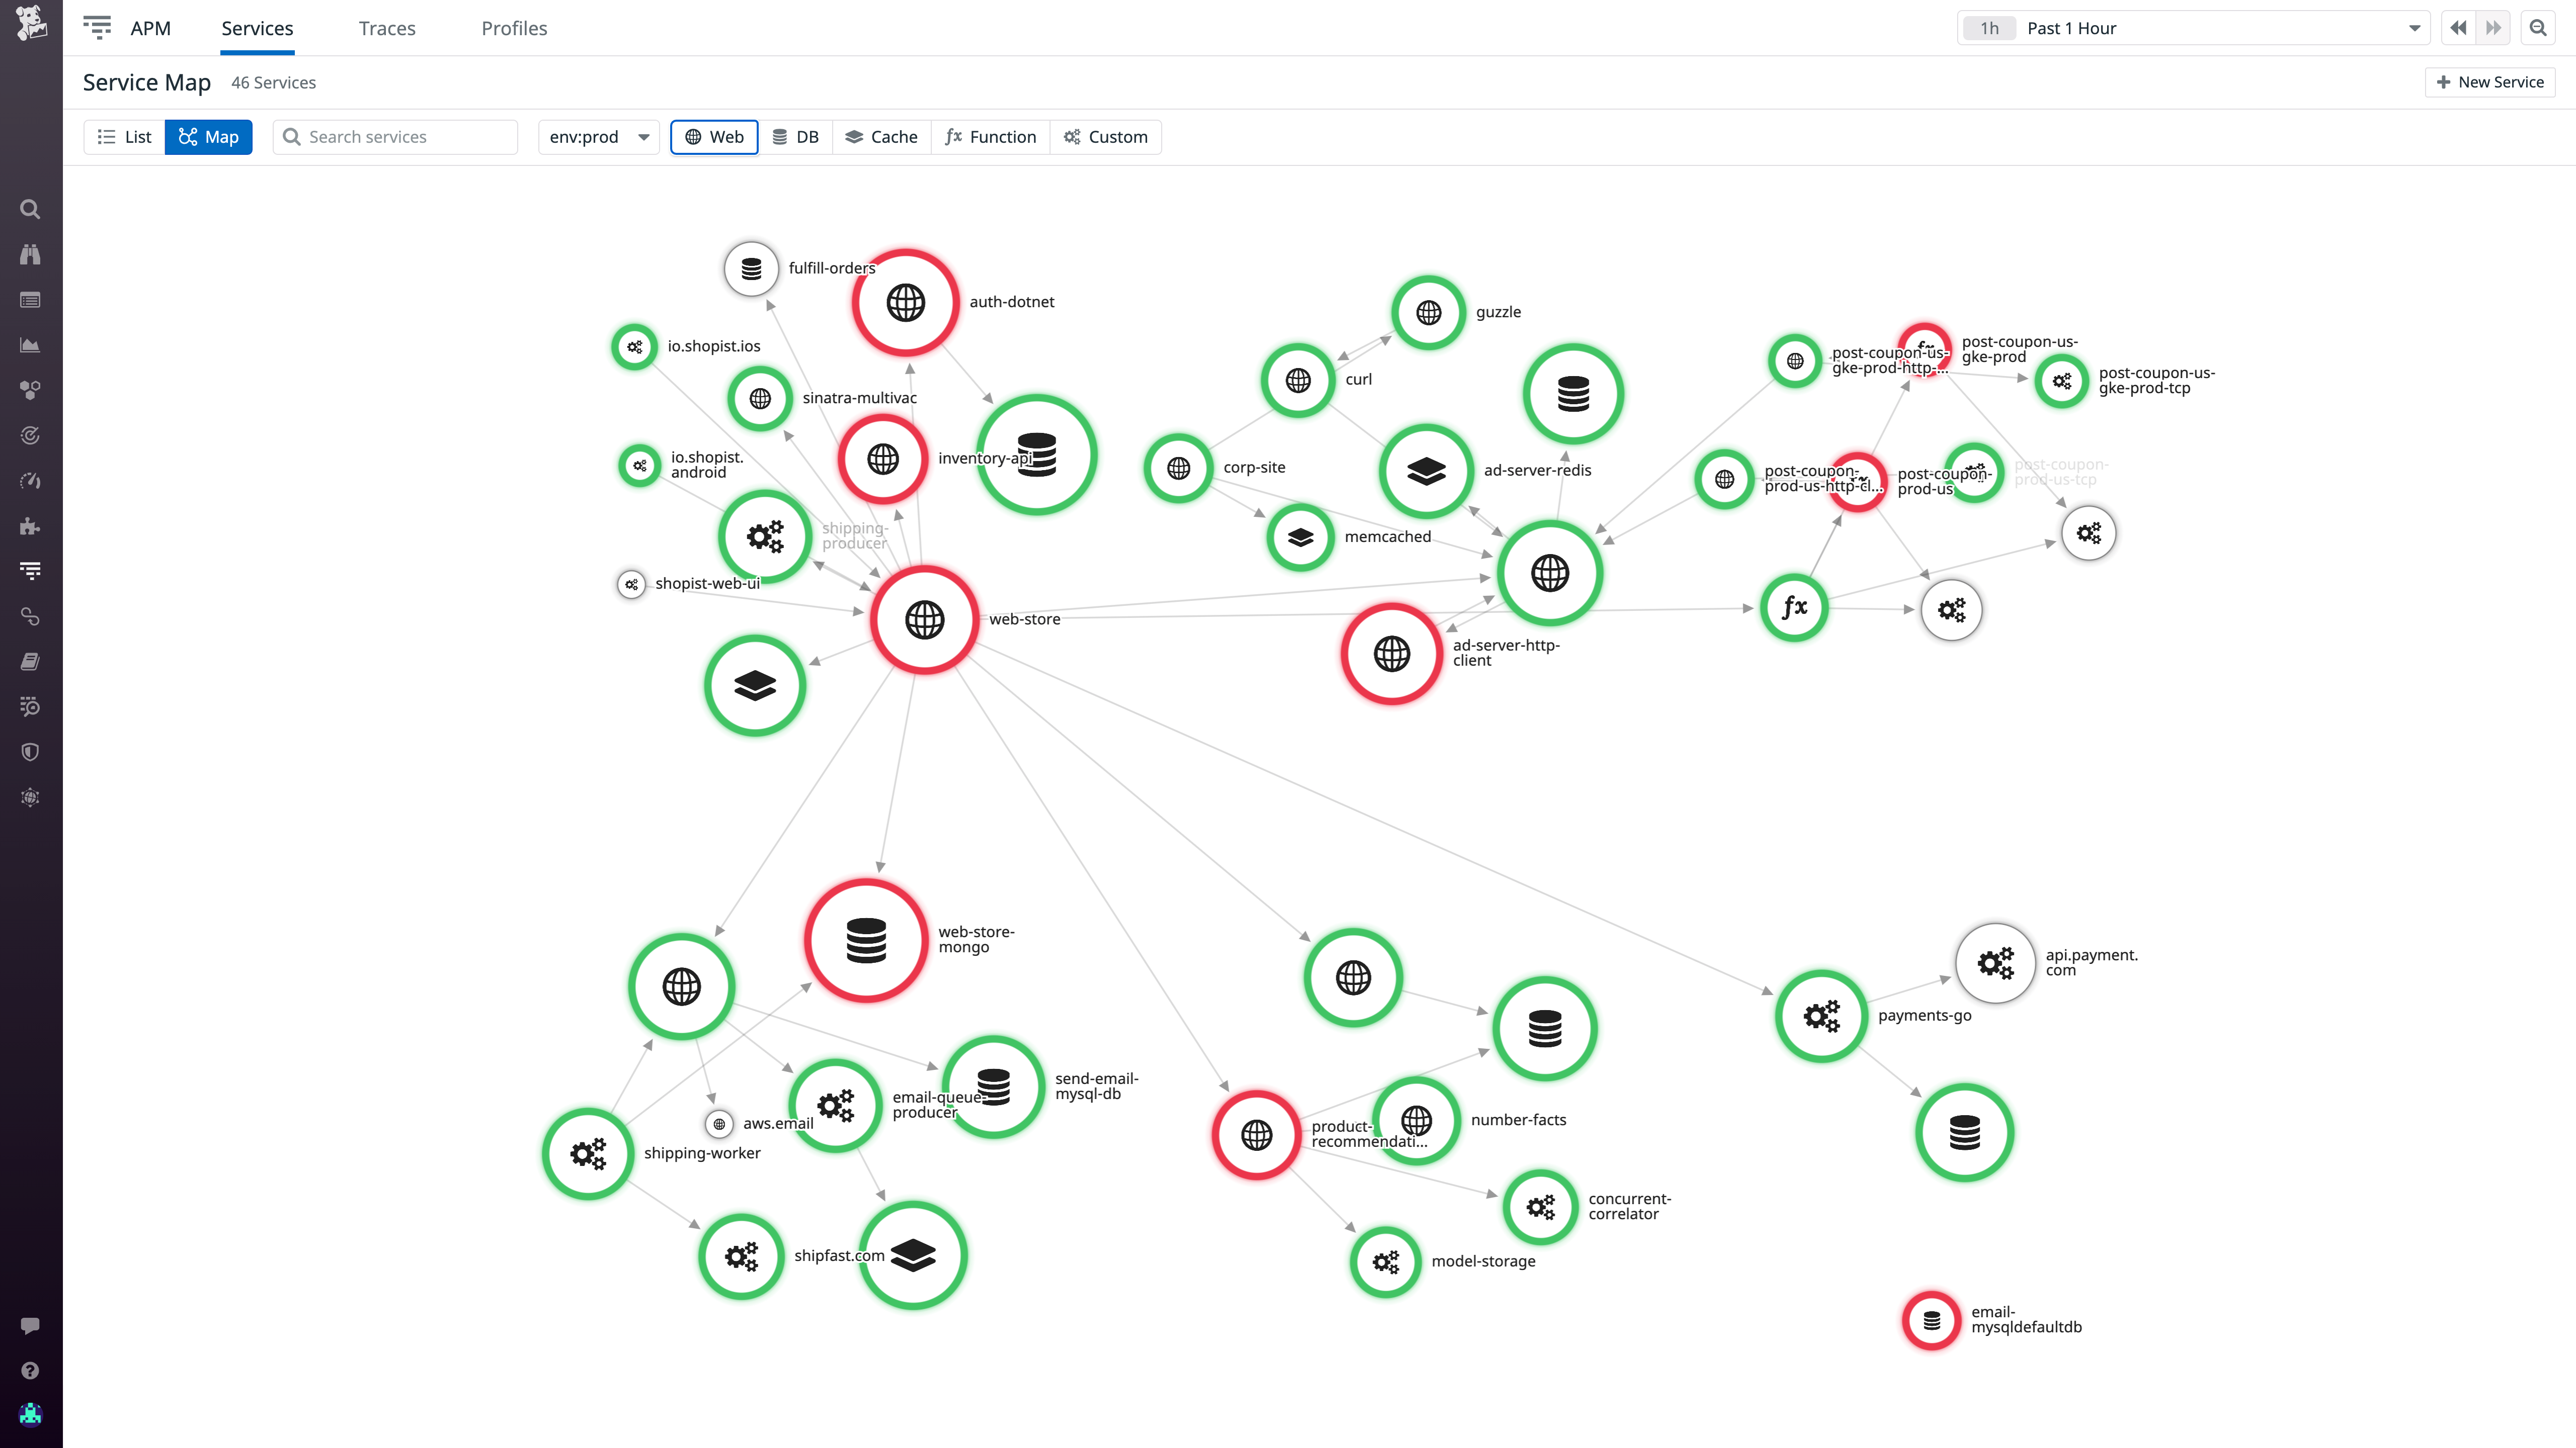Image resolution: width=2576 pixels, height=1448 pixels.
Task: Open the chat feedback bubble icon in sidebar
Action: [30, 1325]
